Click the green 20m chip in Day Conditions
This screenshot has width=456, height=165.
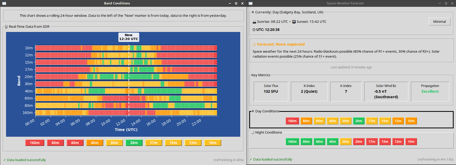[x=359, y=121]
